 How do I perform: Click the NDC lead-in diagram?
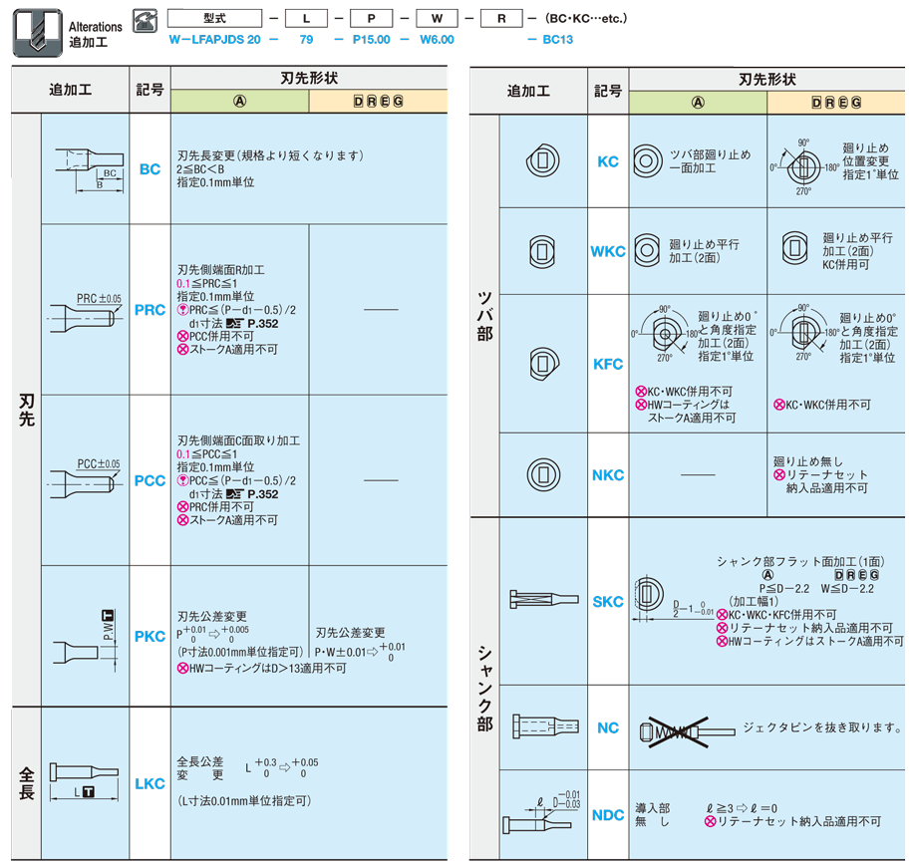tap(543, 813)
